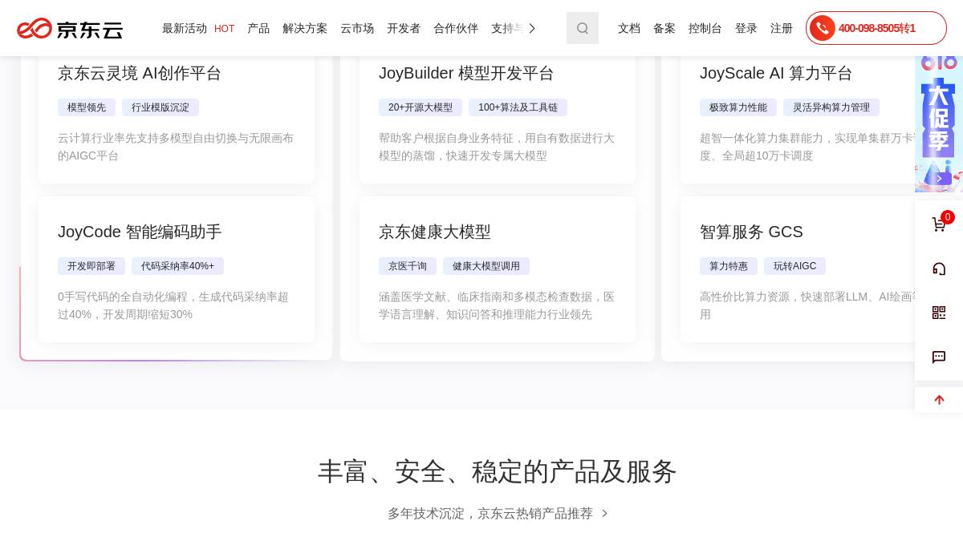Open the shopping cart icon

(938, 225)
